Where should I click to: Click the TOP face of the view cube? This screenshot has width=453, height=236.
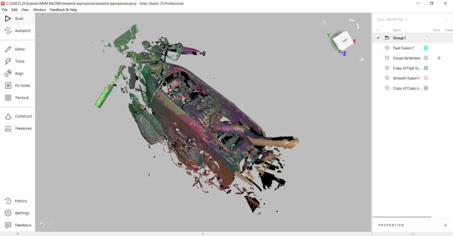pos(344,41)
